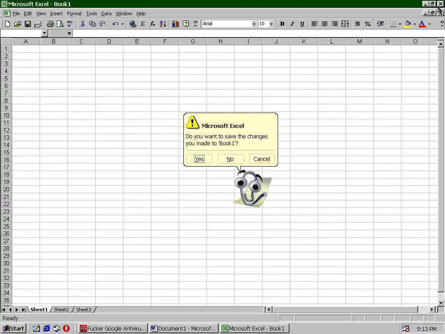
Task: Open the Font Color dropdown arrow
Action: tap(429, 24)
